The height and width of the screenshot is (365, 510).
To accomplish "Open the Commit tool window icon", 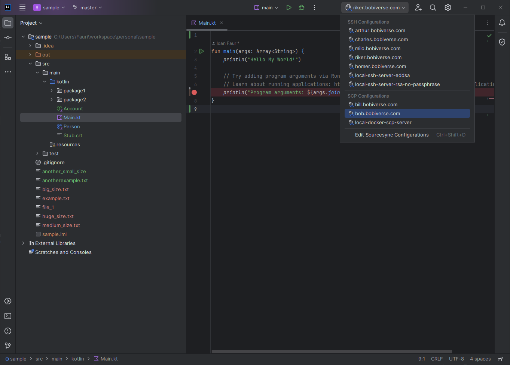I will (8, 38).
